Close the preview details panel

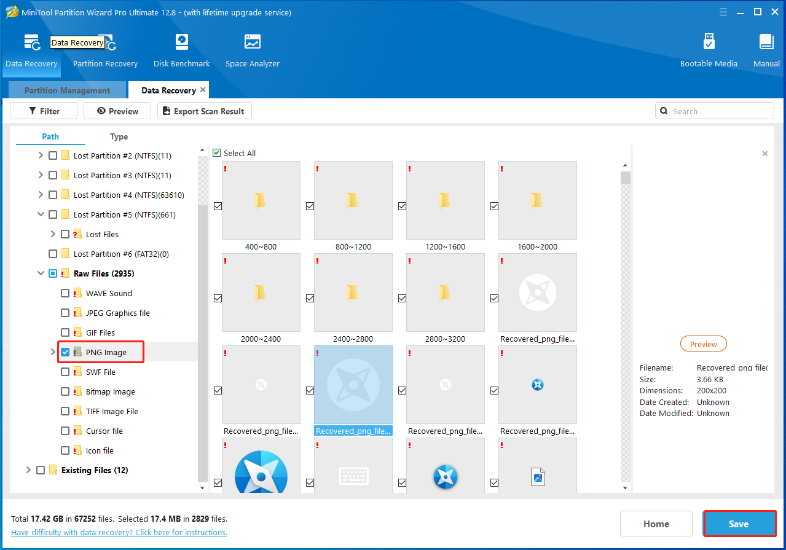765,154
